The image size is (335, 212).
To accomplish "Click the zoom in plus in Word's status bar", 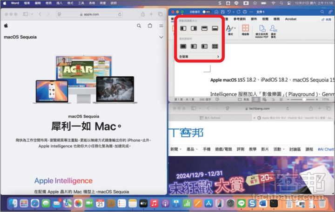I will [317, 99].
